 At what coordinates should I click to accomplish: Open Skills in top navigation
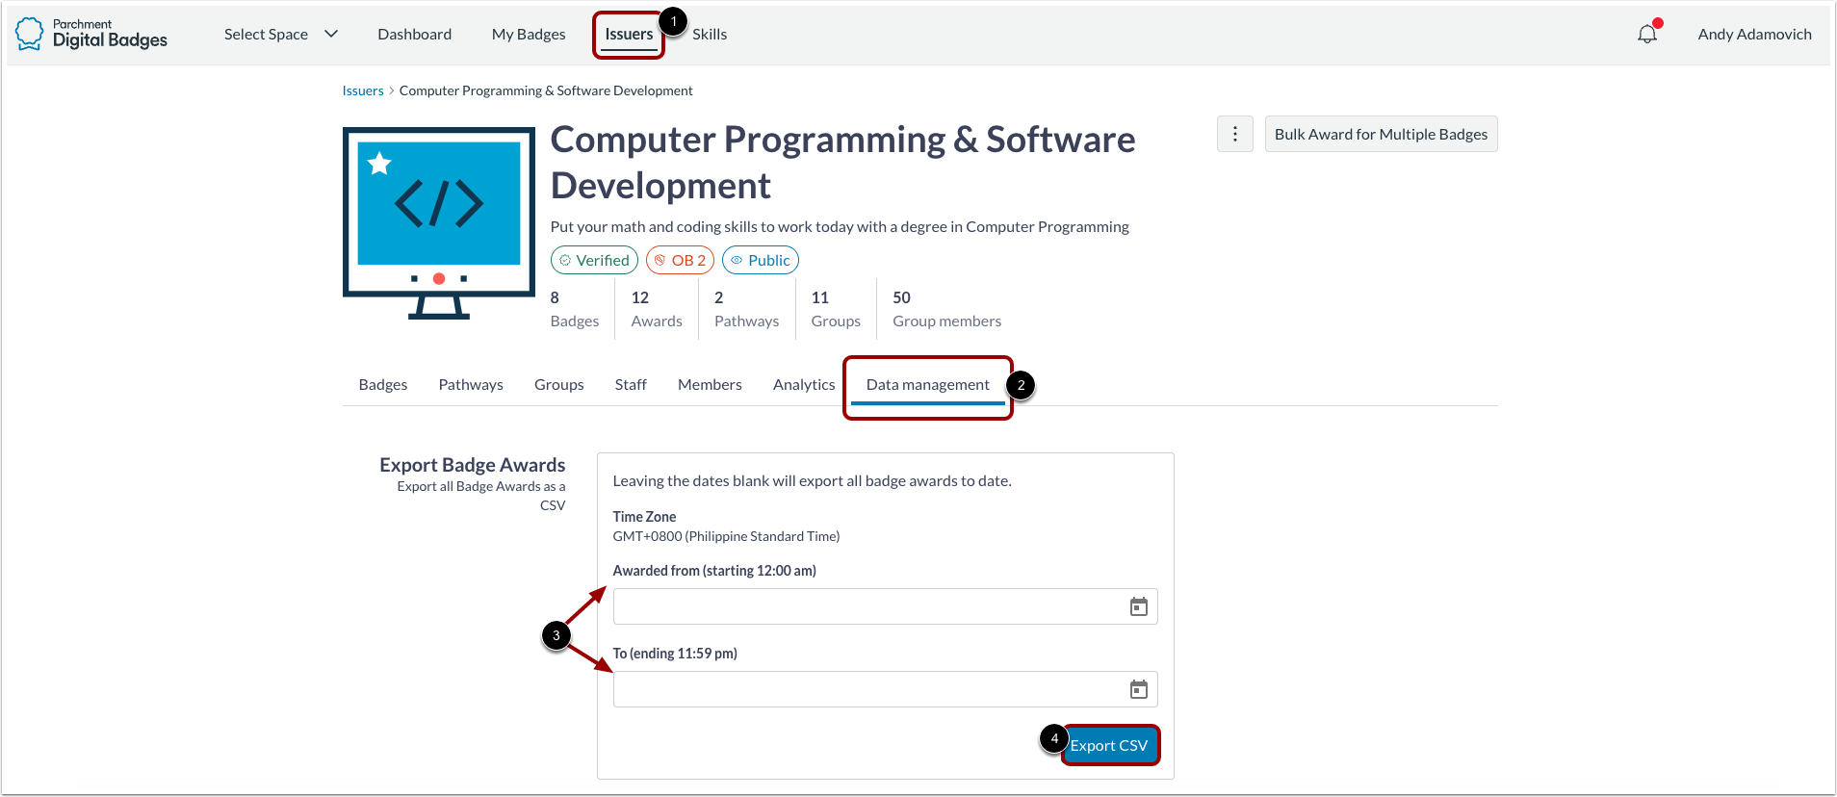click(710, 34)
